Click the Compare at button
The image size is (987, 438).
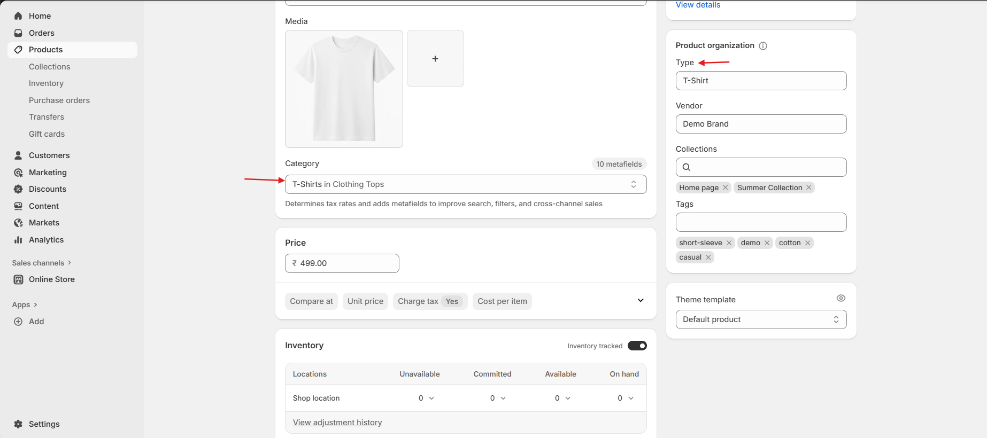point(311,301)
